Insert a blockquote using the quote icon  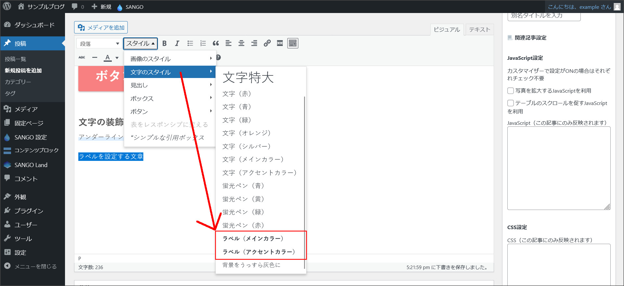pyautogui.click(x=215, y=44)
